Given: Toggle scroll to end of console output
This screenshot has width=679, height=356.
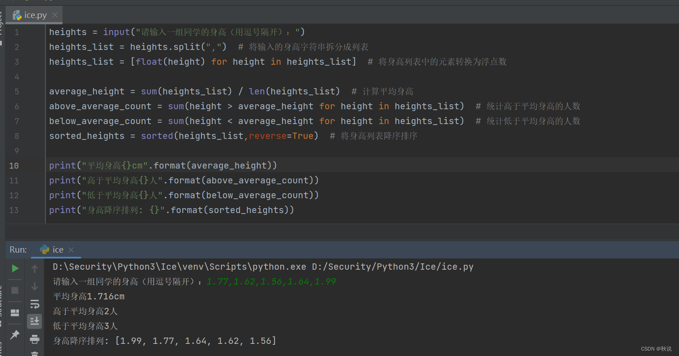Looking at the screenshot, I should coord(35,321).
